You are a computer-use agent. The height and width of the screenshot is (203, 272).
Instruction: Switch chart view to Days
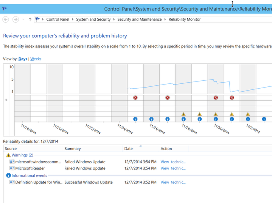(x=23, y=59)
